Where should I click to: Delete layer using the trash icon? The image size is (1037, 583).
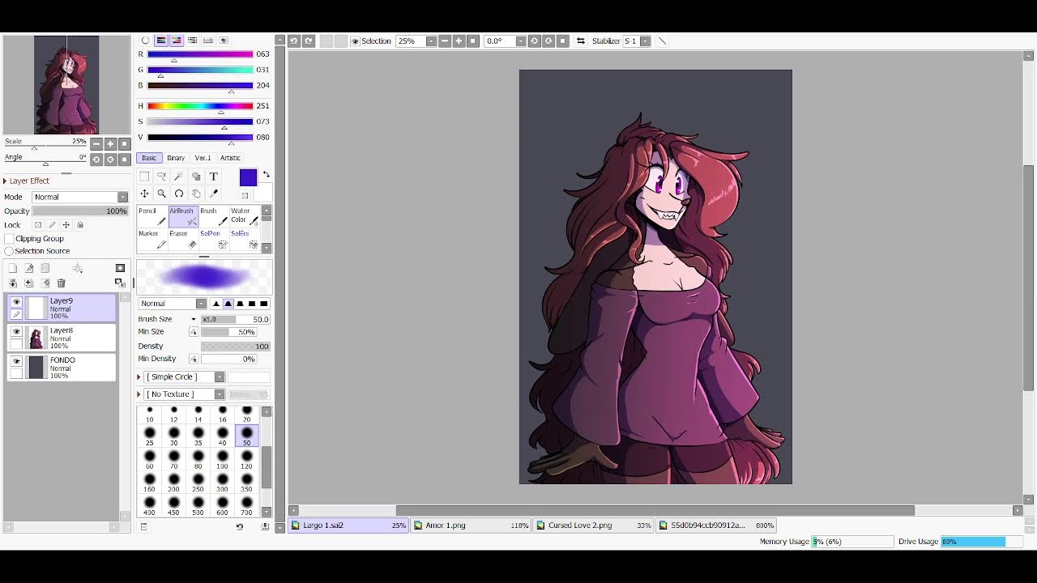[x=61, y=283]
